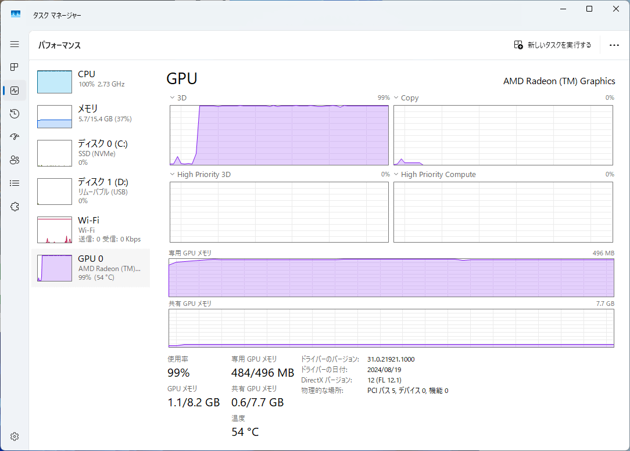The width and height of the screenshot is (630, 451).
Task: Select the Wi-Fi performance entry
Action: (x=90, y=229)
